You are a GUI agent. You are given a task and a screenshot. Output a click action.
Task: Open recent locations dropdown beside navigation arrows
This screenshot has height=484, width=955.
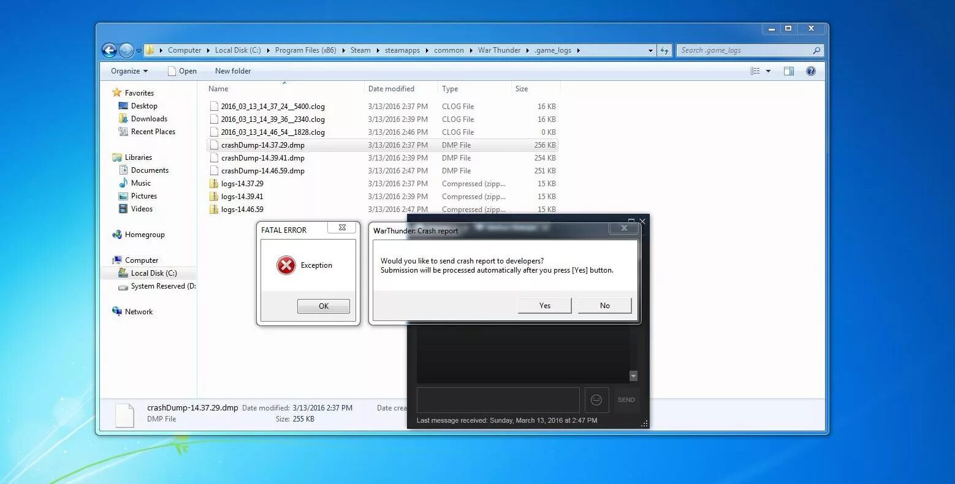139,50
